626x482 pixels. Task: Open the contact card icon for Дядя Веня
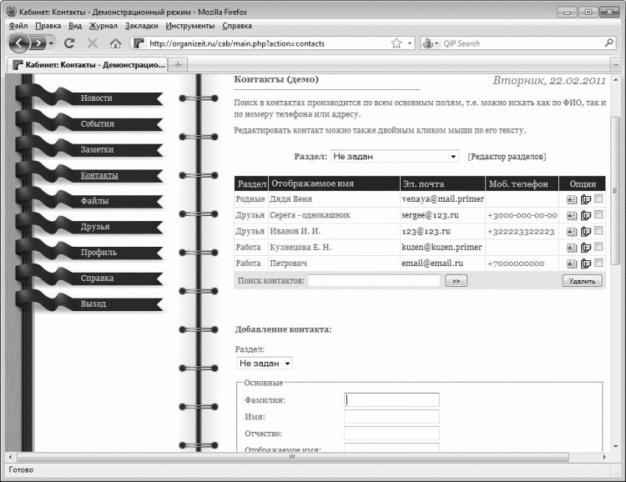(x=572, y=199)
